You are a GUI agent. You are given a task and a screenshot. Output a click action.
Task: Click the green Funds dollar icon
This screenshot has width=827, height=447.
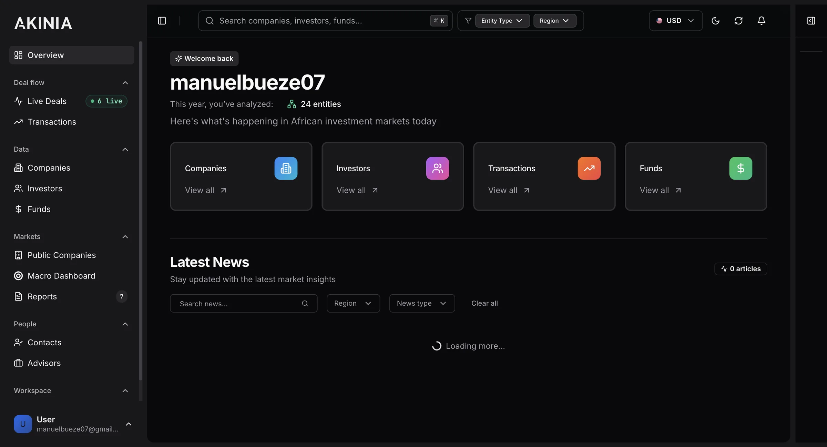click(741, 168)
